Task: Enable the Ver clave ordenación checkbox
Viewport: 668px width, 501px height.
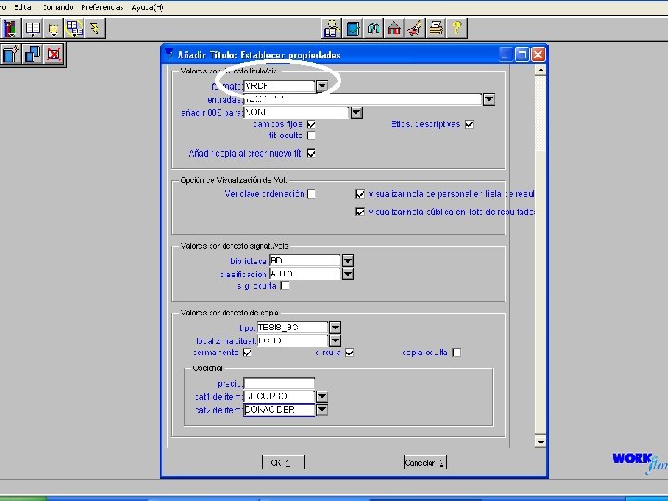Action: [312, 194]
